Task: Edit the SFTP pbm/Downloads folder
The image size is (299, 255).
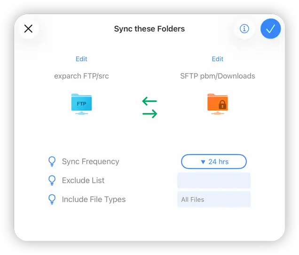Action: point(218,59)
